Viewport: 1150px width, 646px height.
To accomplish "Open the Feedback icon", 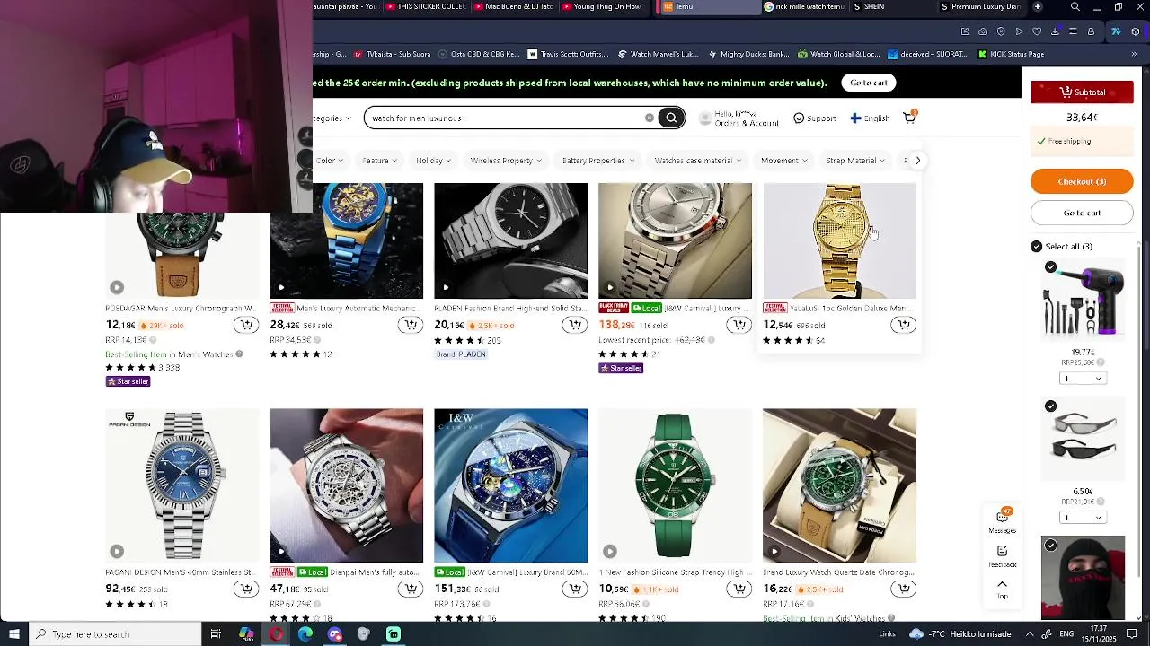I will [1003, 555].
